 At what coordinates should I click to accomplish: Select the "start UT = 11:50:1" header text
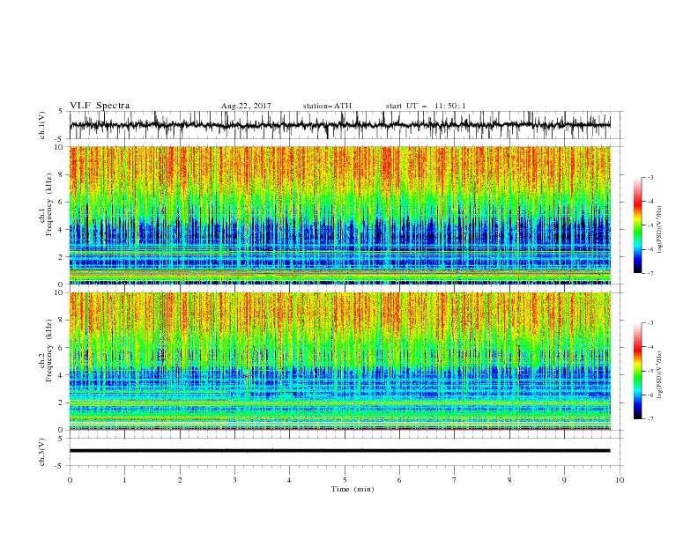pyautogui.click(x=426, y=106)
